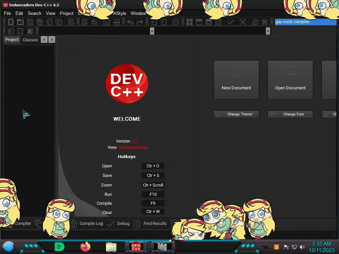Open the green Spotify-style taskbar icon
Image resolution: width=339 pixels, height=254 pixels.
point(60,247)
